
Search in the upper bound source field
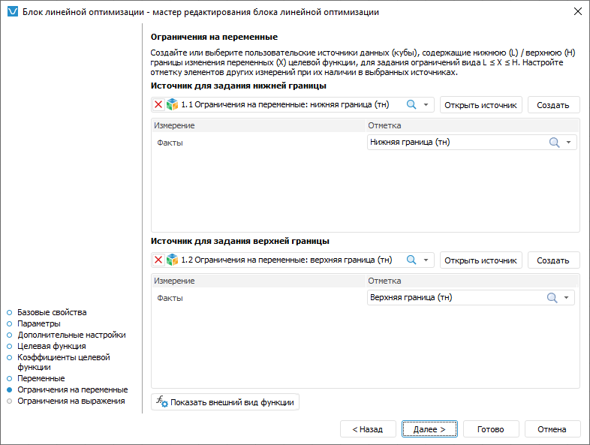(411, 260)
